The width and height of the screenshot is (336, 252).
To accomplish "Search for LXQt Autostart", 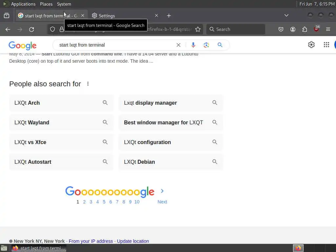I will click(61, 162).
